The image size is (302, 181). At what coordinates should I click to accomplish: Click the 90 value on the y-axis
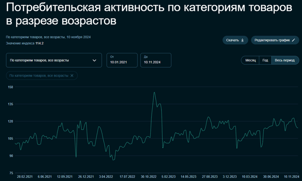click(11, 156)
